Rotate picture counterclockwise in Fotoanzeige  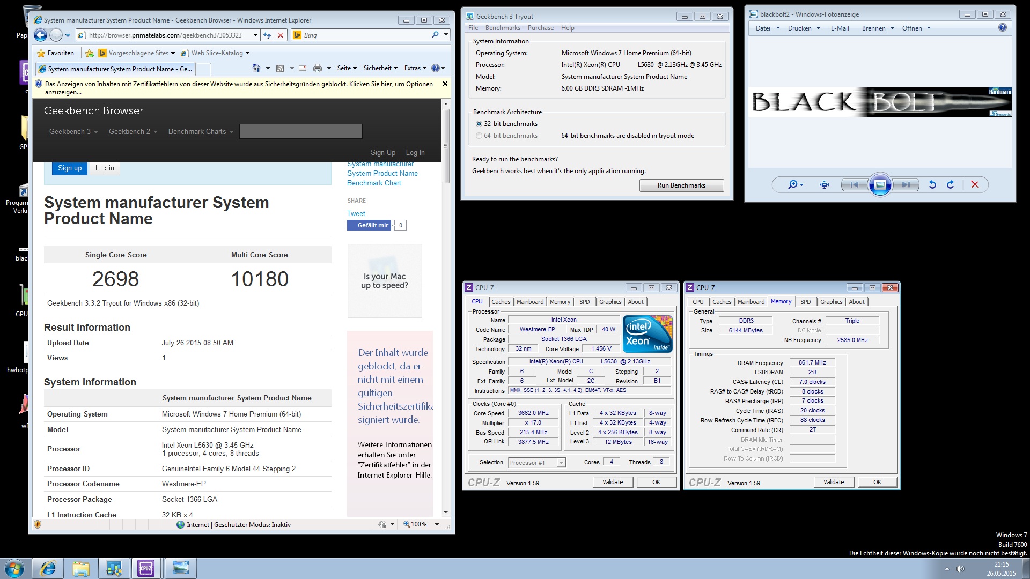coord(932,184)
